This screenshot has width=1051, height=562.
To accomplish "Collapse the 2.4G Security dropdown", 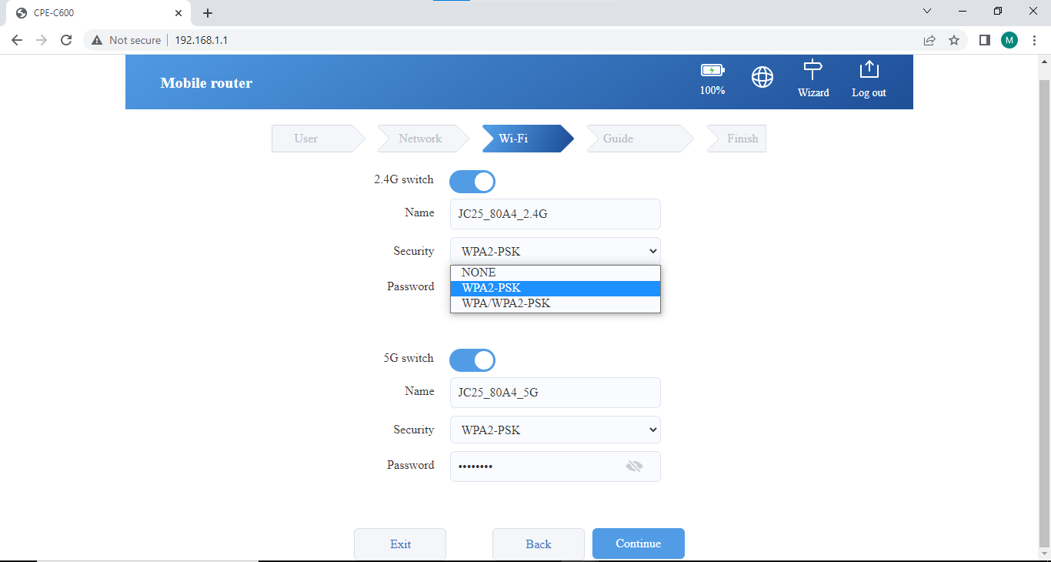I will [555, 252].
